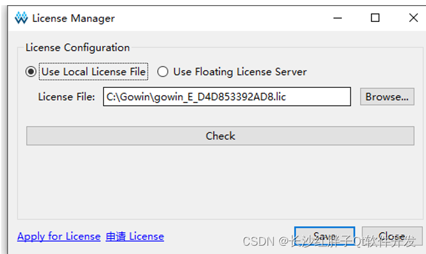Click the Gowin logo icon in title bar

pos(21,18)
